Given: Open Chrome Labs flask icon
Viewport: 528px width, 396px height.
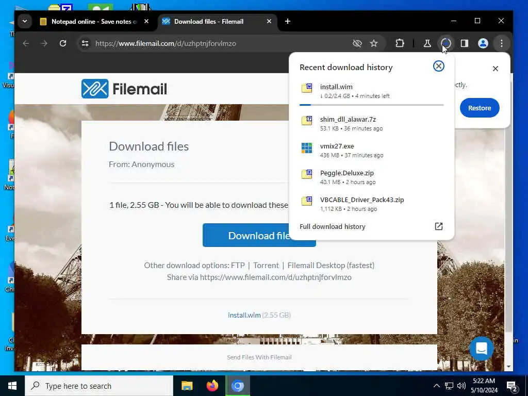Looking at the screenshot, I should pos(427,43).
